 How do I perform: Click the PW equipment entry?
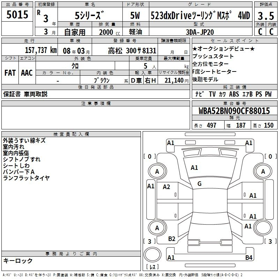[x=268, y=94]
